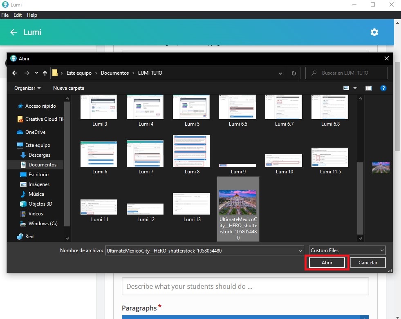Open the view options dropdown arrow
This screenshot has height=319, width=401.
[355, 88]
